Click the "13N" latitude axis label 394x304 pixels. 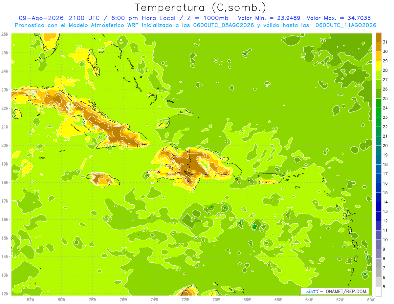(5, 275)
